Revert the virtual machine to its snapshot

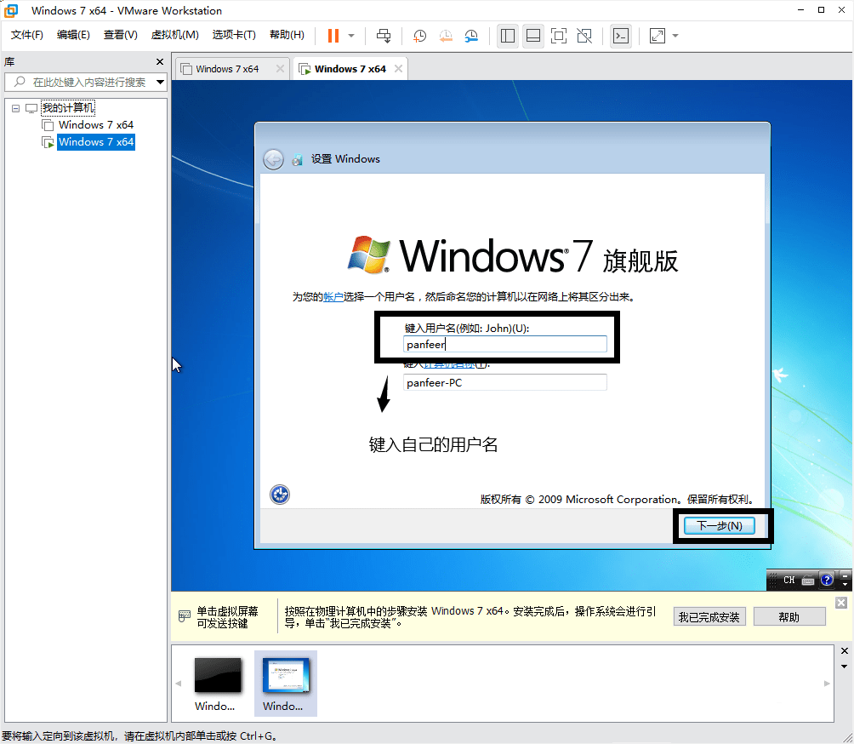pos(446,36)
